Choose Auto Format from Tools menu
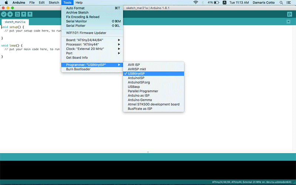This screenshot has height=185, width=296. [92, 8]
